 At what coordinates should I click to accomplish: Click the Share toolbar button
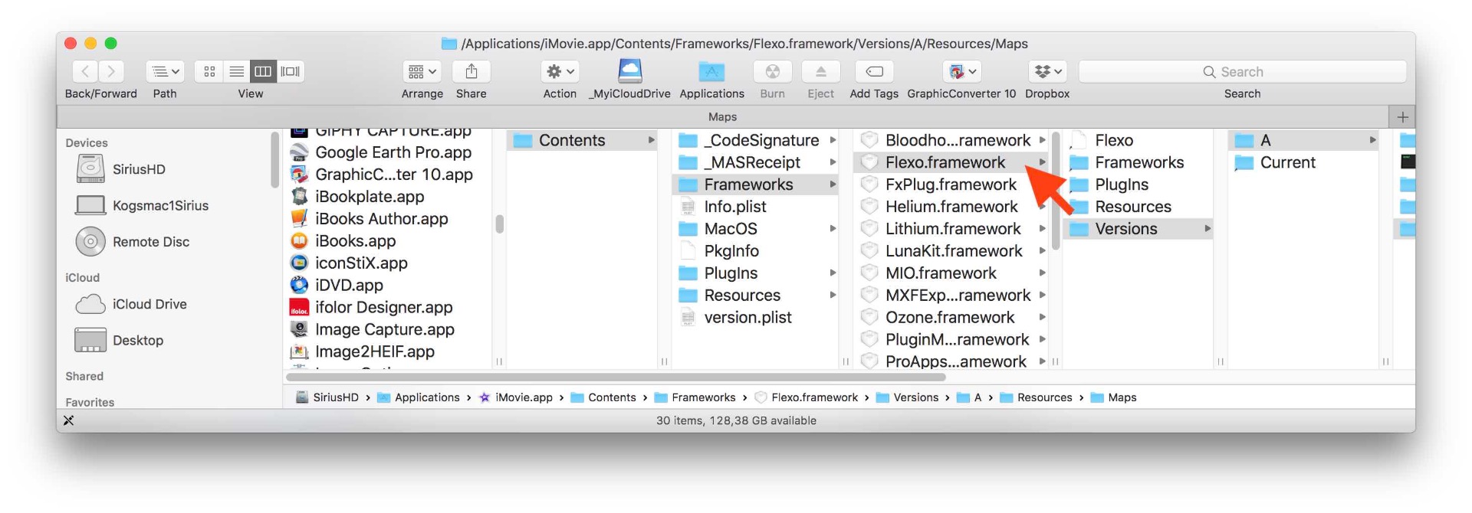pos(472,71)
